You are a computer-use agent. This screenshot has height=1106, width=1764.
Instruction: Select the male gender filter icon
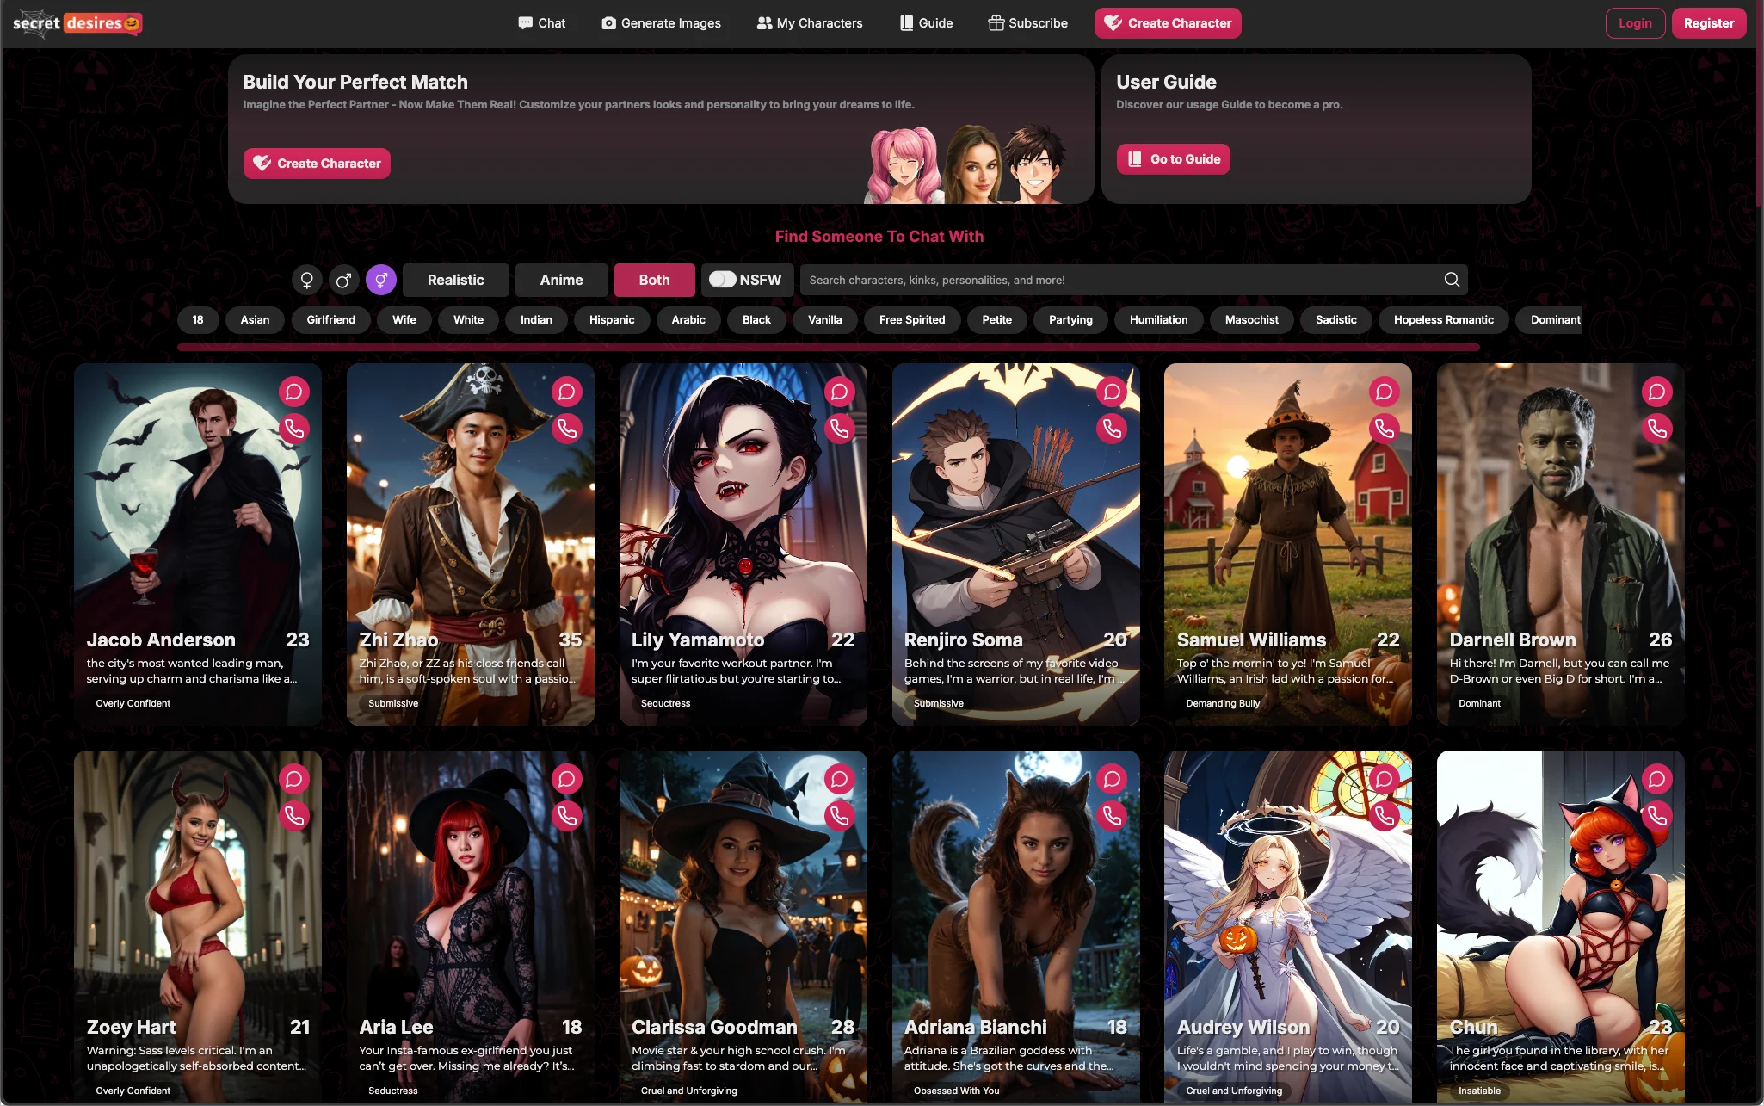coord(344,279)
